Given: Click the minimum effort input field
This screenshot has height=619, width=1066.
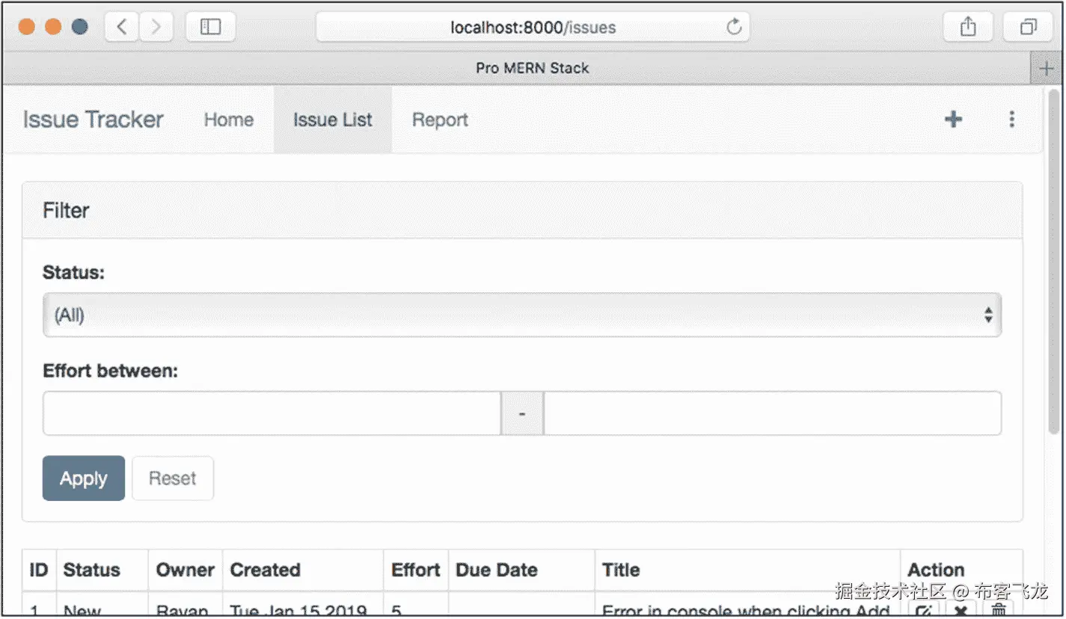Looking at the screenshot, I should click(x=272, y=413).
